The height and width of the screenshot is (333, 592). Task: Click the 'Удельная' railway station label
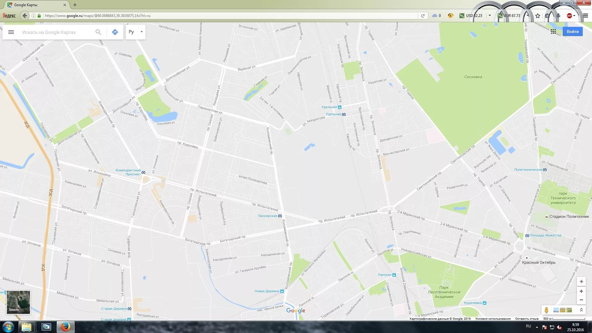(329, 107)
